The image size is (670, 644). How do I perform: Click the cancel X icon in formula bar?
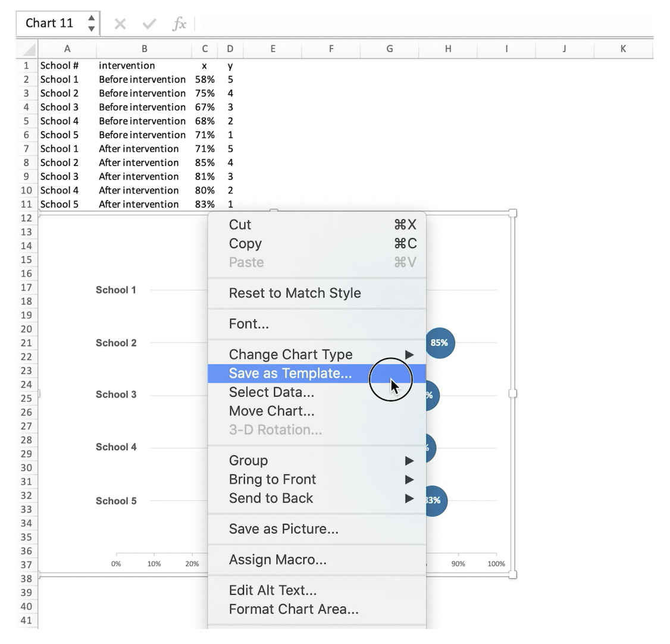coord(120,24)
